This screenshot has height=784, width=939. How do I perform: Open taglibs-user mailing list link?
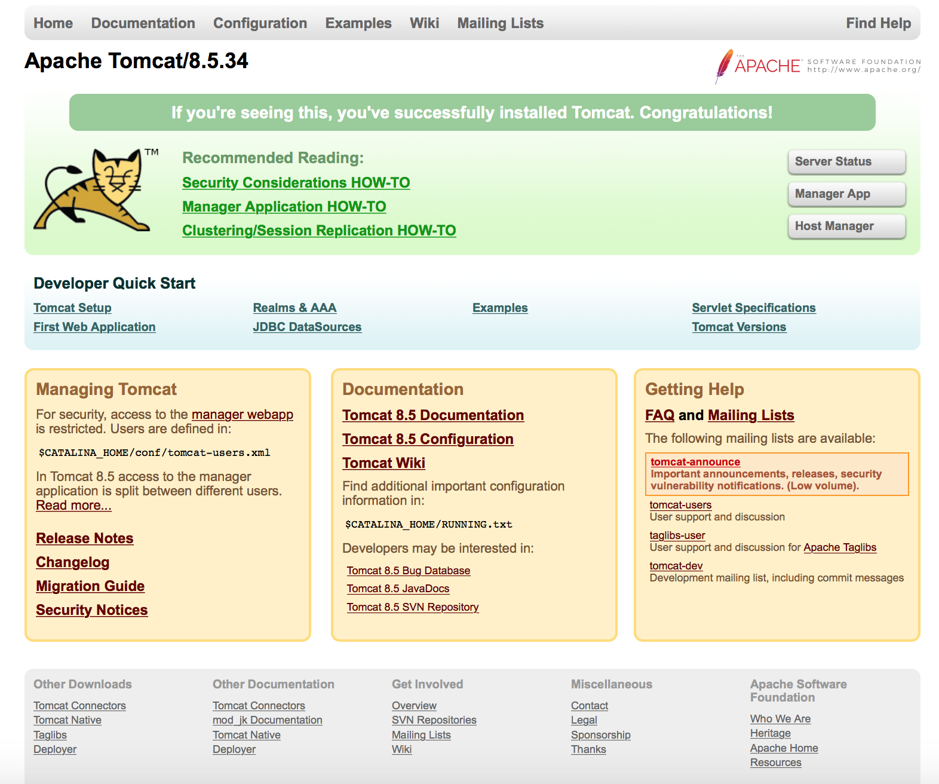(x=677, y=535)
